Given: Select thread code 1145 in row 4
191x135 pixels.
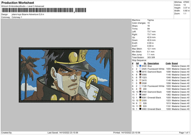Looking at the screenshot, I should coord(169,75).
